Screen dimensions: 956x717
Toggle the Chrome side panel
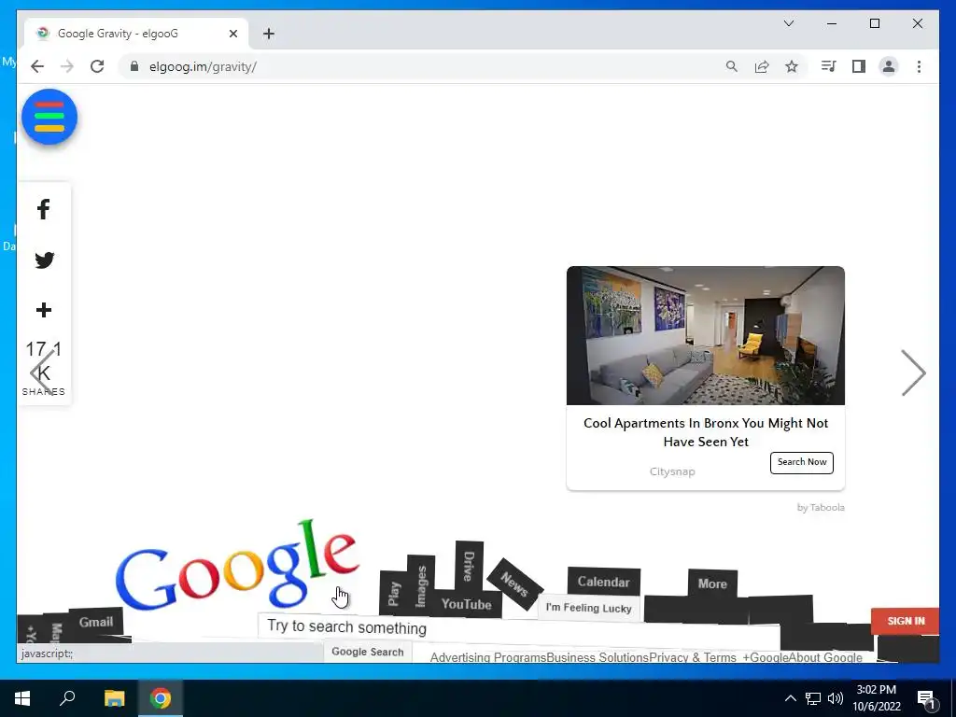coord(859,66)
